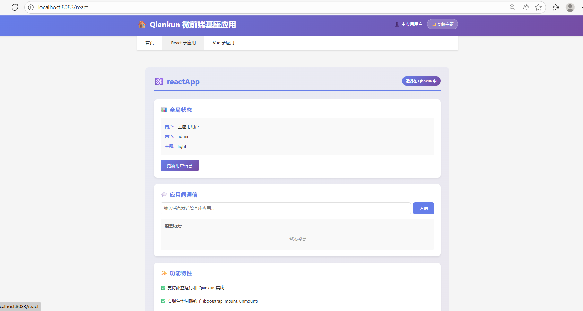
Task: Open the 首页 tab
Action: pos(150,43)
